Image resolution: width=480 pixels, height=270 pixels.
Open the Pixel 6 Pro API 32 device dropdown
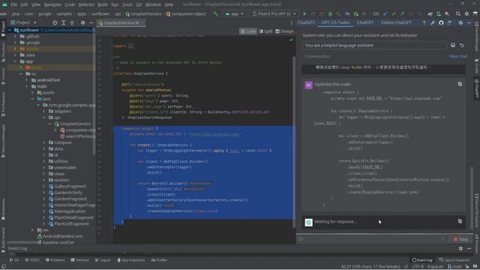pos(274,13)
